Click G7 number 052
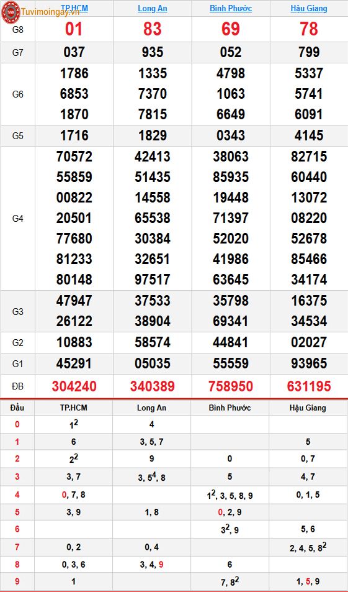The width and height of the screenshot is (348, 592). click(x=231, y=52)
